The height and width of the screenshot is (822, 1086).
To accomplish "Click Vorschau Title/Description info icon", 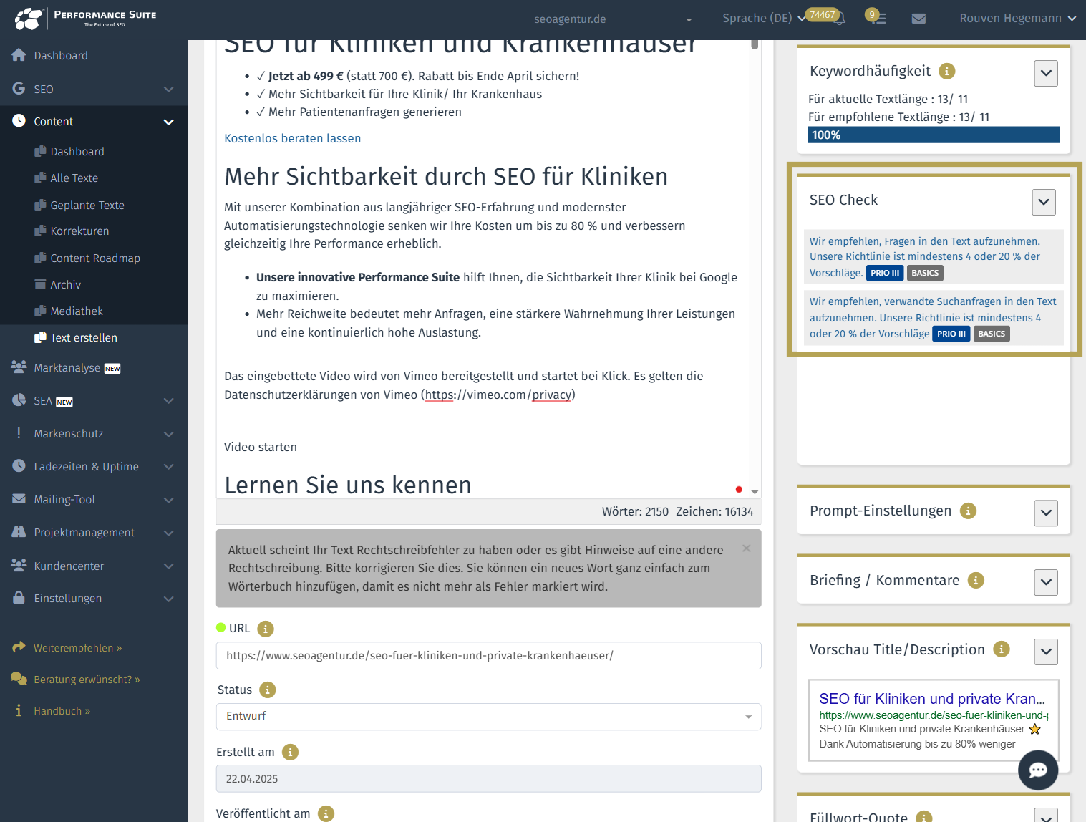I will (1002, 649).
